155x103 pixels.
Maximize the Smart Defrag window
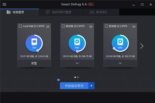[142, 5]
